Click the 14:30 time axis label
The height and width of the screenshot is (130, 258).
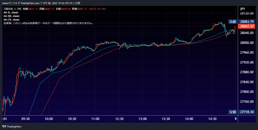[213, 119]
